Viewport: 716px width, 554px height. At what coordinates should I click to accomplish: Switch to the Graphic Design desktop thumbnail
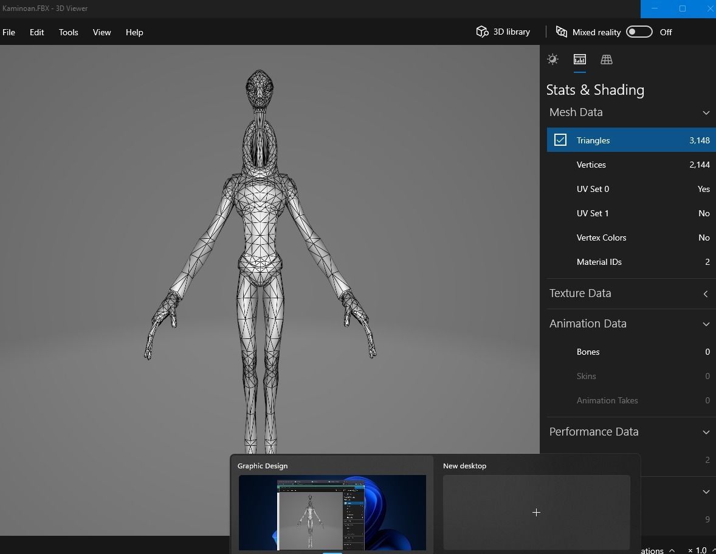pos(332,513)
